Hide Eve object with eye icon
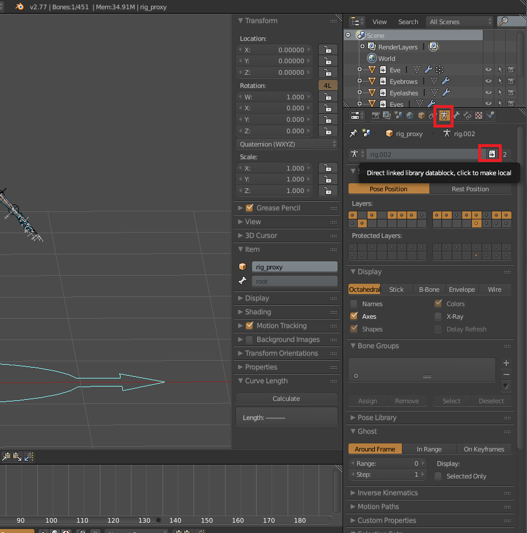527x533 pixels. coord(489,69)
